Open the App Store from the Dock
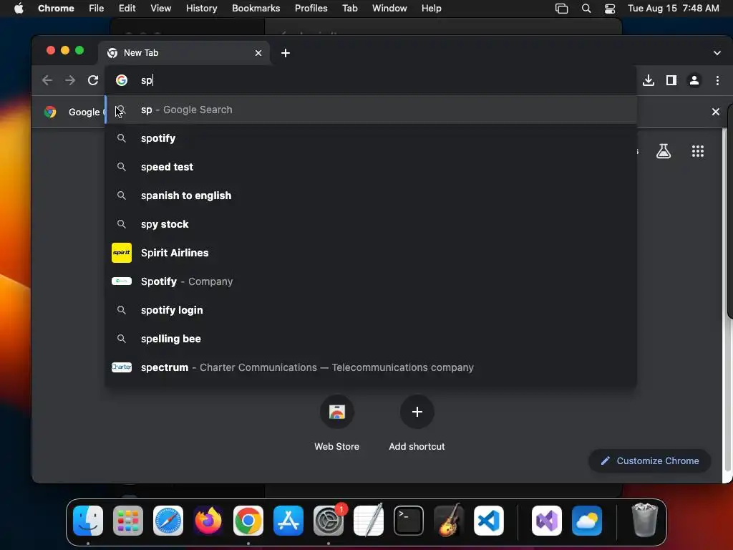Viewport: 733px width, 550px height. 288,521
